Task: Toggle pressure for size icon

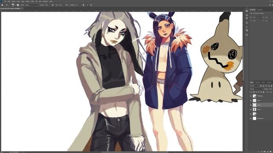Action: click(x=87, y=5)
